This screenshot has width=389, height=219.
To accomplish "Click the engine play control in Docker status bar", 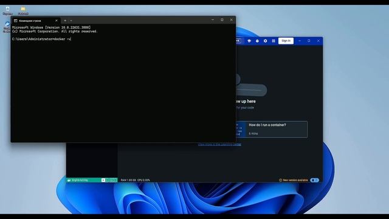I will [x=103, y=180].
